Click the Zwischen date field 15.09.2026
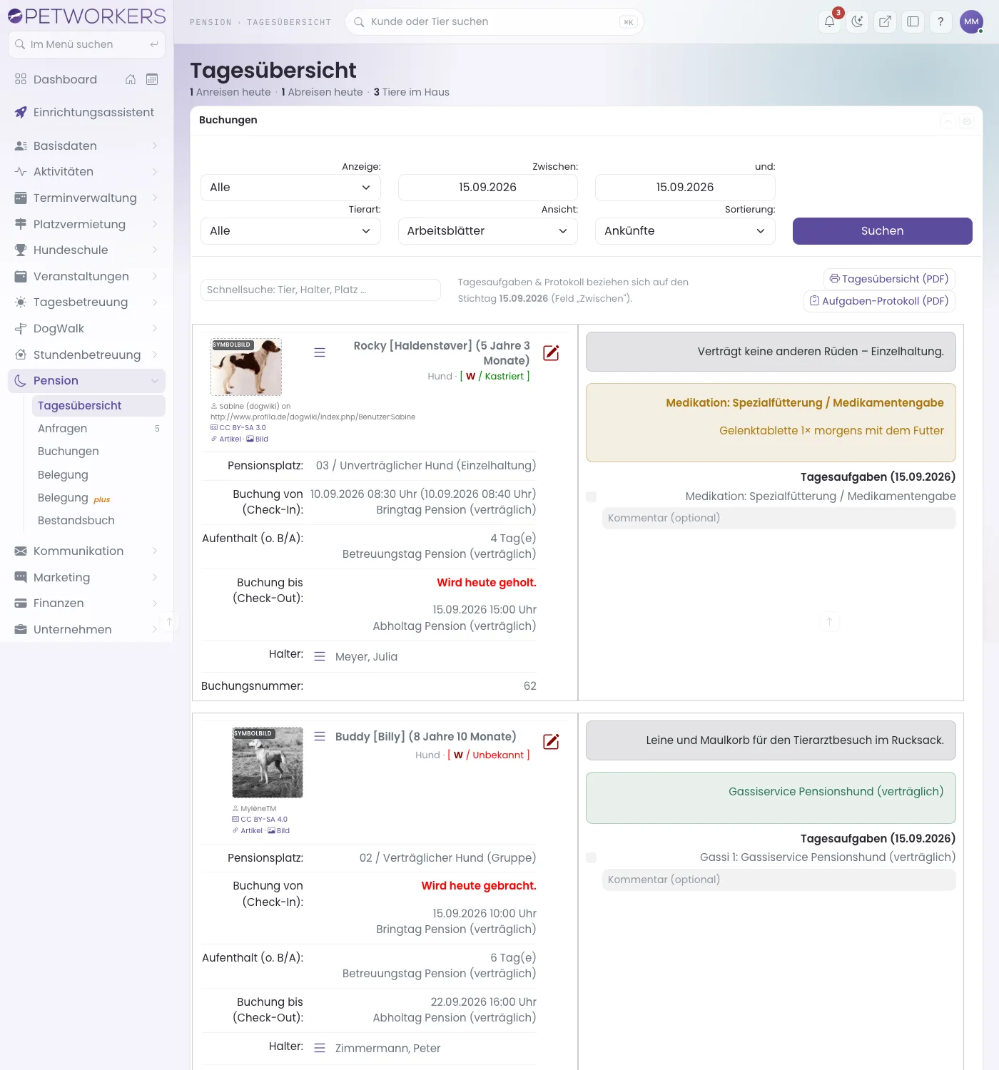This screenshot has width=999, height=1070. 487,188
